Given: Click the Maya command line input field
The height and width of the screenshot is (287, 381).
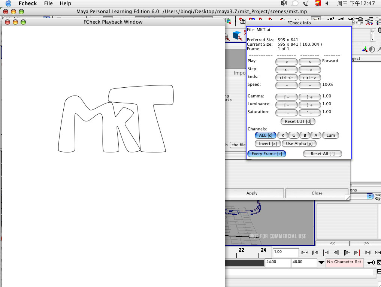Looking at the screenshot, I should (x=299, y=272).
